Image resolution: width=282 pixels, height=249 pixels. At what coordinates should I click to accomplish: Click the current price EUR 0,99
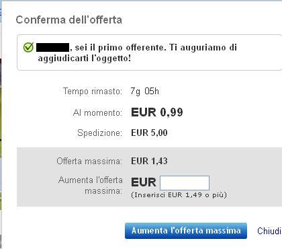(x=157, y=112)
